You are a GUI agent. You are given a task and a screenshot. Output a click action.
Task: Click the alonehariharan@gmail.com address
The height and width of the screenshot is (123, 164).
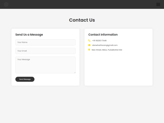[105, 45]
